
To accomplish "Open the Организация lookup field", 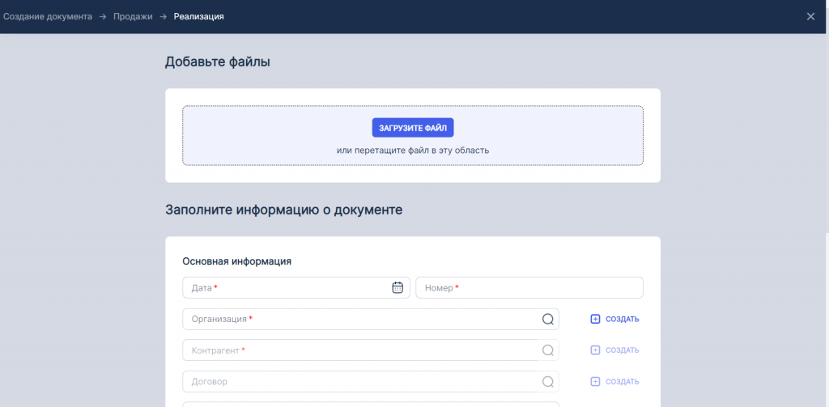I will click(371, 319).
